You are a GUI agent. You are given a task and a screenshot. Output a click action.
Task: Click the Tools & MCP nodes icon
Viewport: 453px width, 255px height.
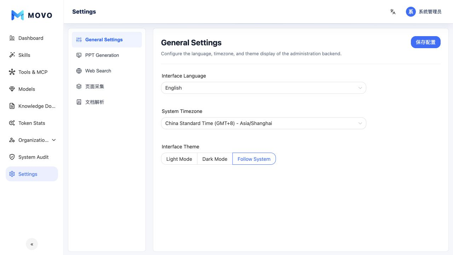tap(12, 72)
